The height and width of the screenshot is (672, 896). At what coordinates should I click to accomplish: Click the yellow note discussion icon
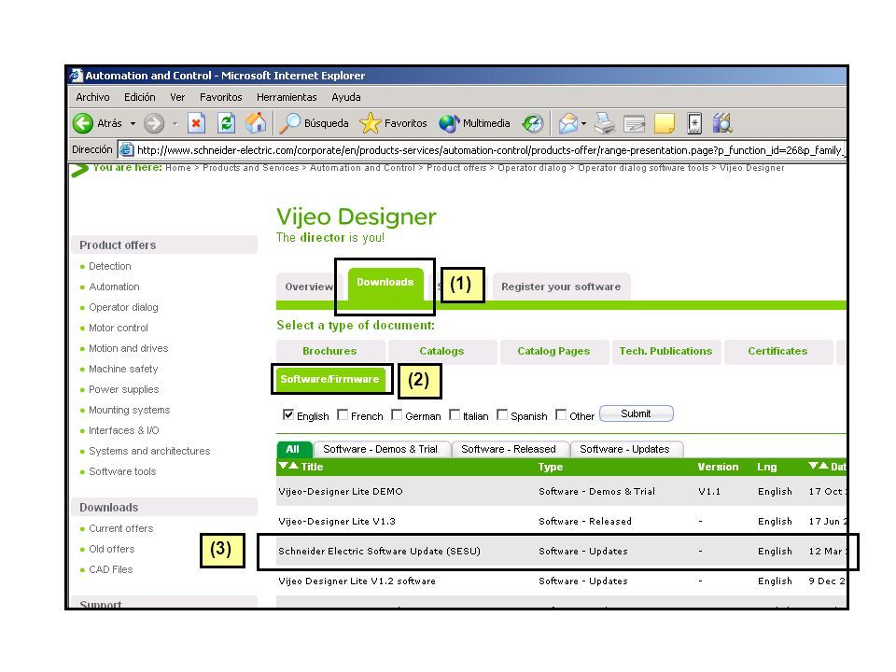pos(664,123)
